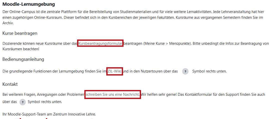The image size is (279, 119).
Task: Click the question mark icon after "Nutzertouren über das"
Action: [x=185, y=71]
